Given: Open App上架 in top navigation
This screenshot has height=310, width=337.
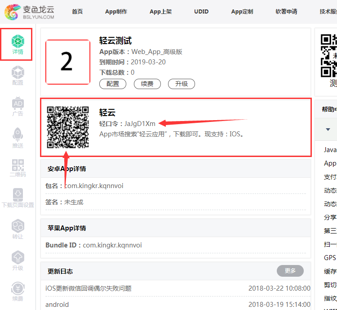Looking at the screenshot, I should (160, 12).
